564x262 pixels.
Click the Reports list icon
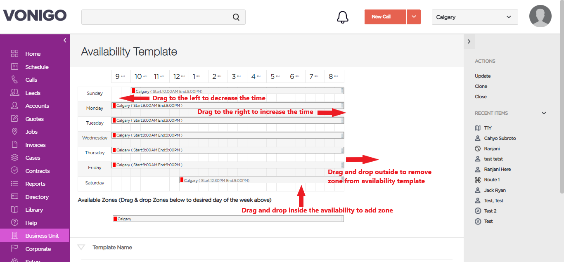tap(15, 184)
